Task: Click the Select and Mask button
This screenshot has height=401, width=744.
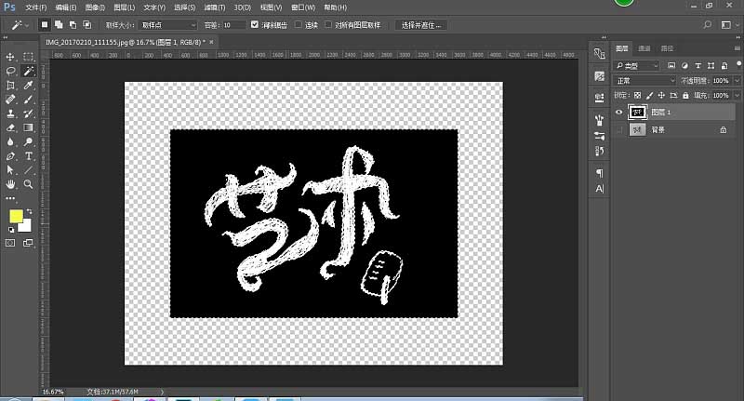Action: point(421,25)
